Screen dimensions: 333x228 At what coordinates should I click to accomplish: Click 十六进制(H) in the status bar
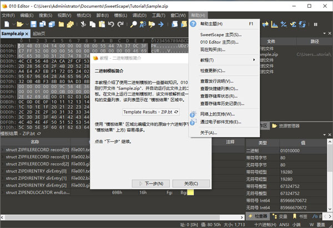coord(265,224)
